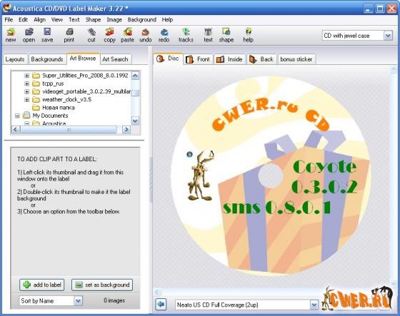400x316 pixels.
Task: Cut selection with the cut icon
Action: click(91, 35)
